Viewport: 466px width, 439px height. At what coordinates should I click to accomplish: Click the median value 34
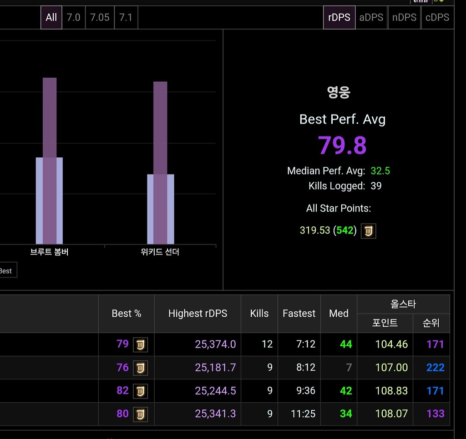(346, 414)
